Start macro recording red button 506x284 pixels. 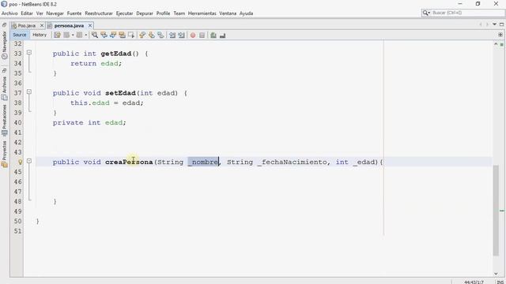[x=193, y=35]
